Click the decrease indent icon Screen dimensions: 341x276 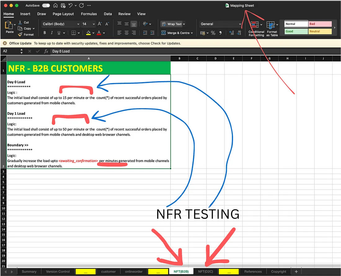coord(145,33)
